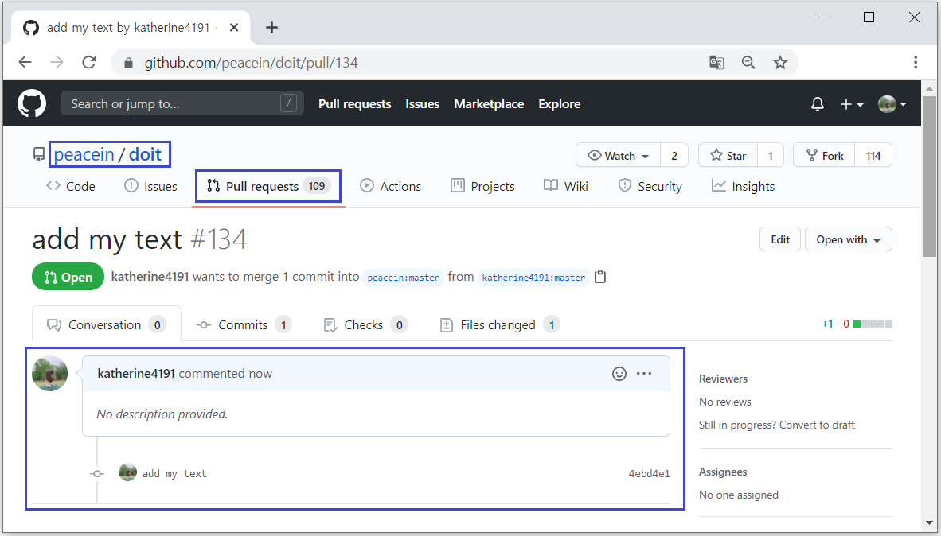Switch to the Pull requests 109 tab
The width and height of the screenshot is (941, 536).
268,186
